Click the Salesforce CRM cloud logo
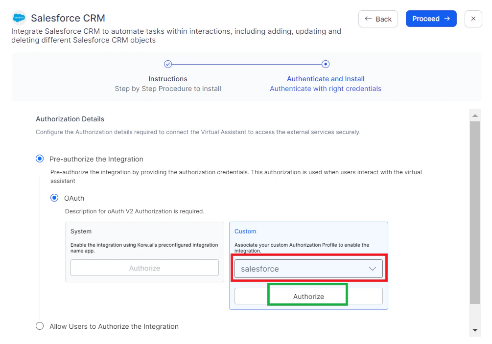Image resolution: width=492 pixels, height=344 pixels. coord(19,18)
